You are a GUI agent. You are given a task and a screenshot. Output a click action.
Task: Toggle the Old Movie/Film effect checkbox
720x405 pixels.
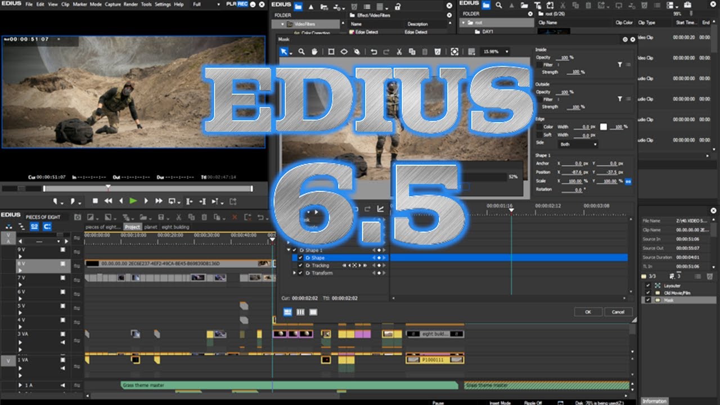point(649,293)
